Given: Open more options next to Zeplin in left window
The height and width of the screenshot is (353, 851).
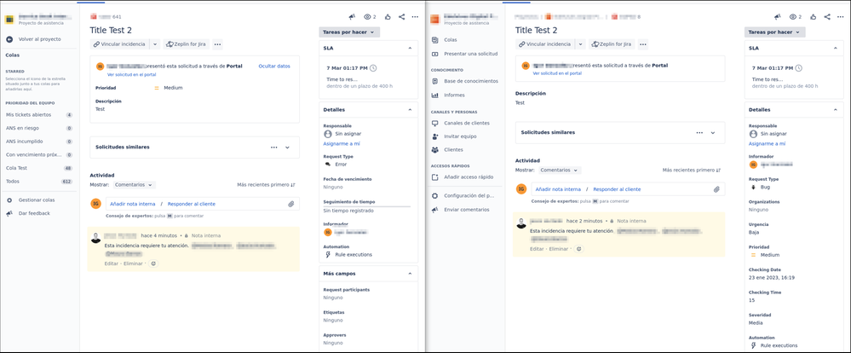Looking at the screenshot, I should pos(217,44).
